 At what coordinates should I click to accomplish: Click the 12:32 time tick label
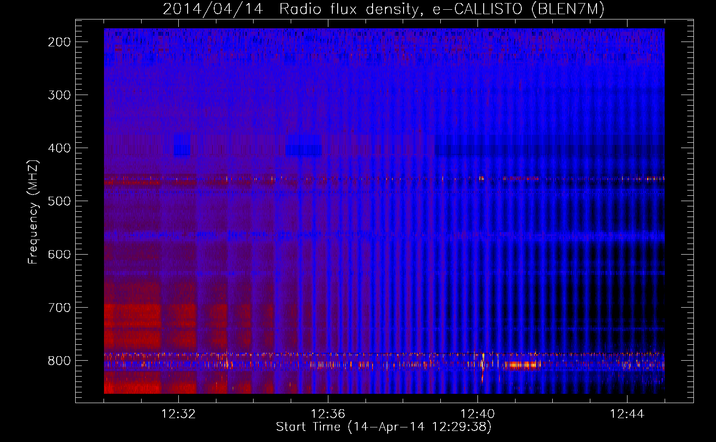(178, 414)
